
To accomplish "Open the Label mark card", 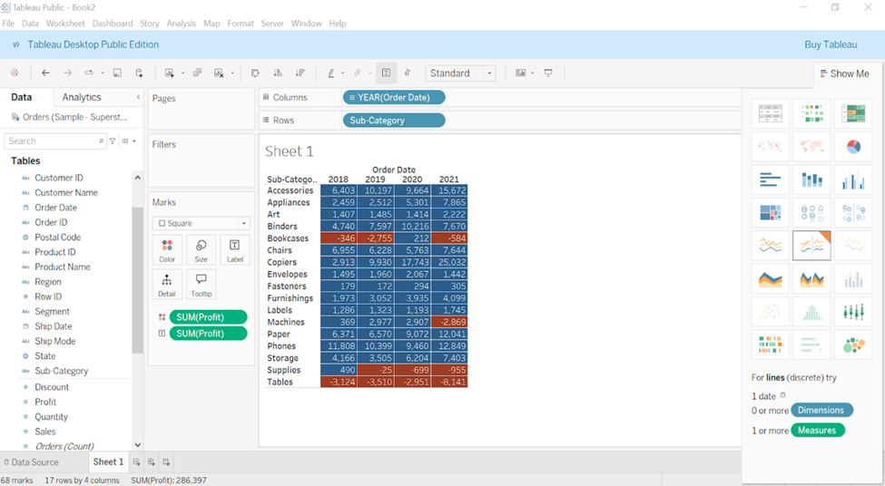I will (235, 250).
